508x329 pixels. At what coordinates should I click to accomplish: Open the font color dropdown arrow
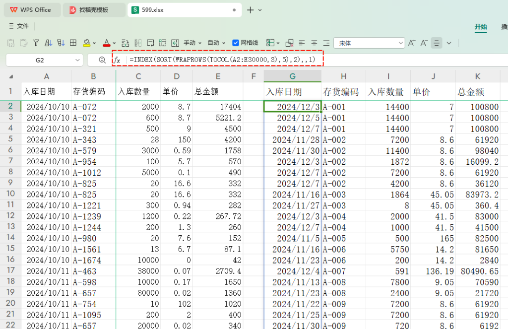point(114,43)
